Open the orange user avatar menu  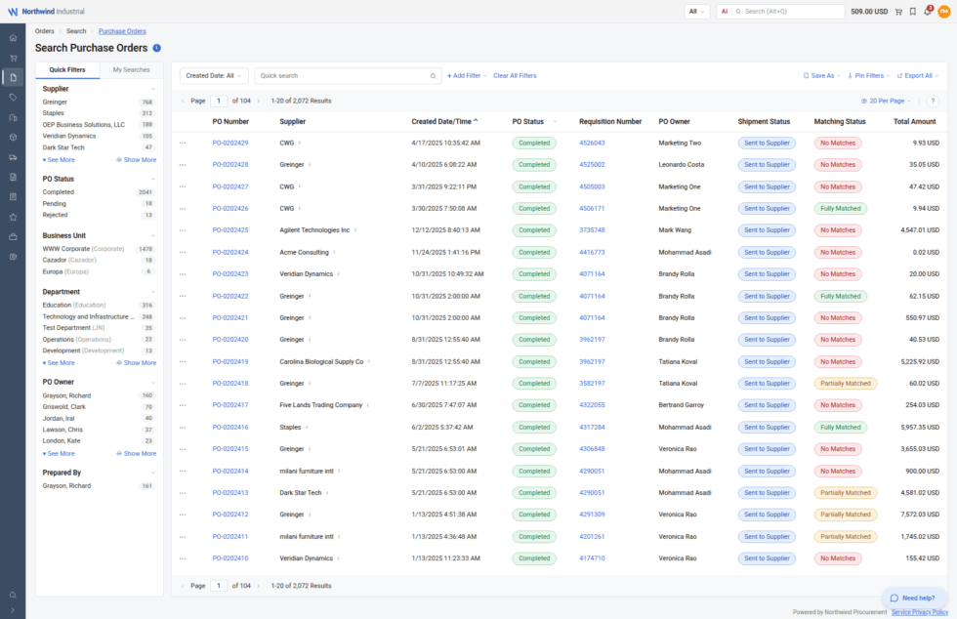(x=943, y=12)
